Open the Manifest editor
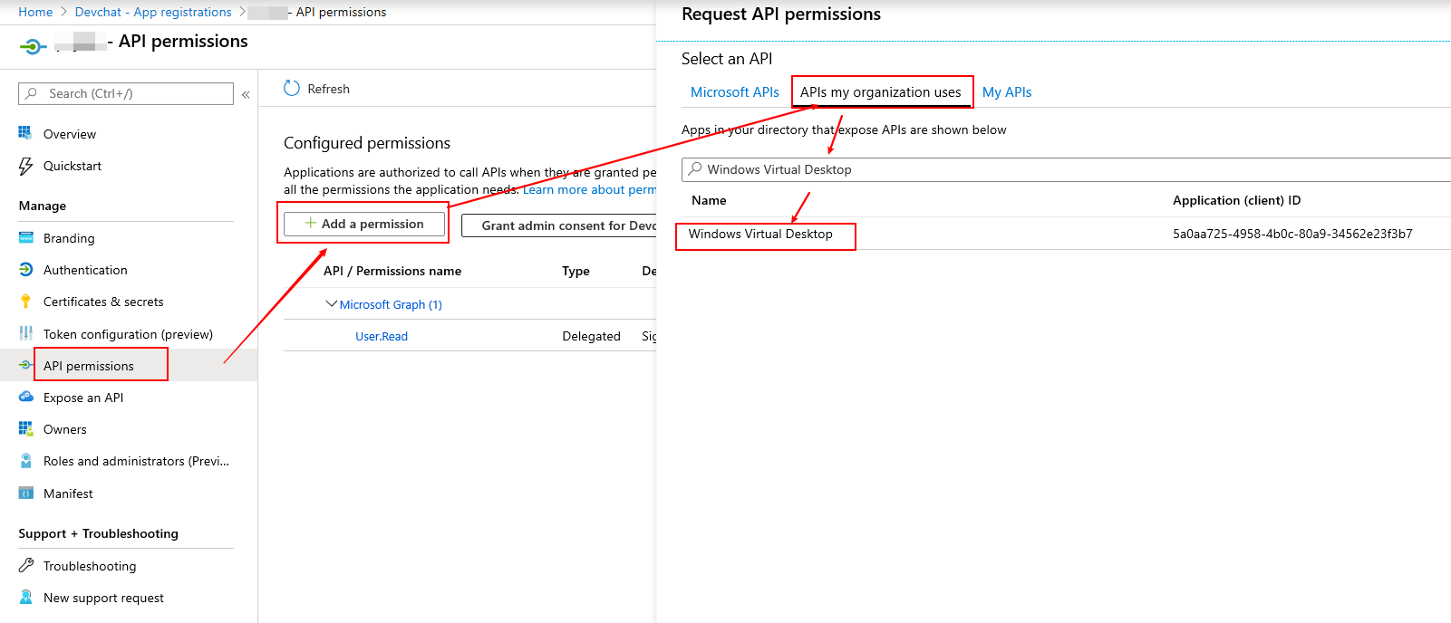 [68, 494]
